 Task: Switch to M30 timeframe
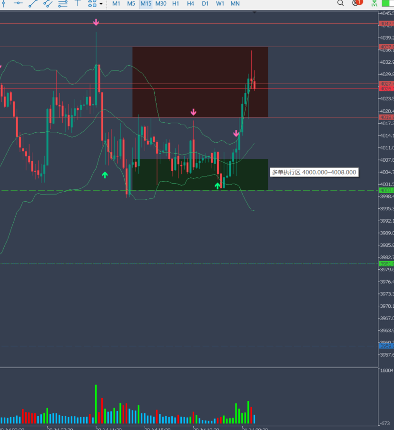tap(161, 3)
